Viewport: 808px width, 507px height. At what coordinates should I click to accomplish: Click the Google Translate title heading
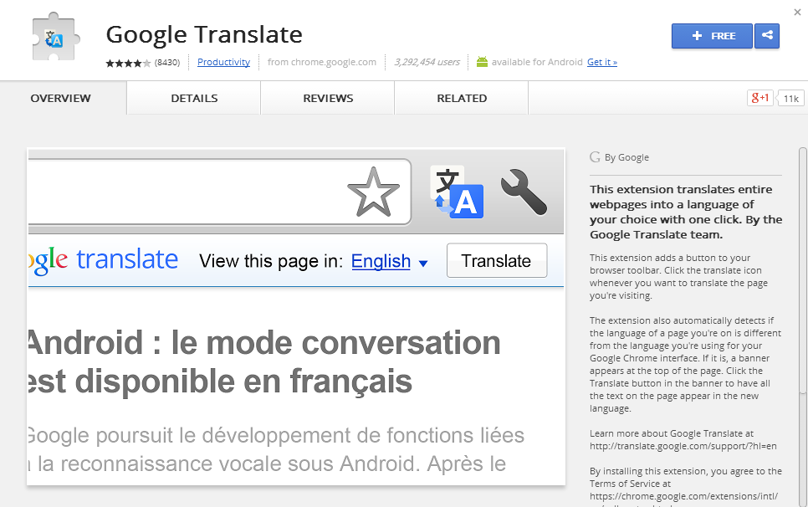click(x=204, y=34)
